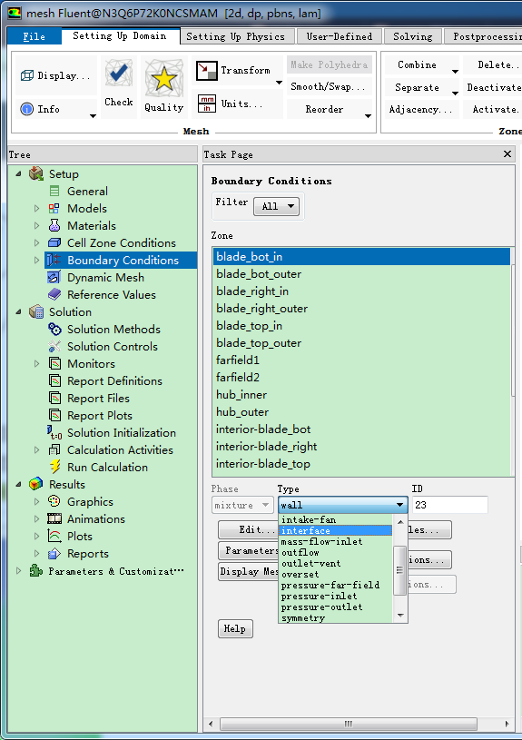Expand the Models tree node

coord(37,209)
